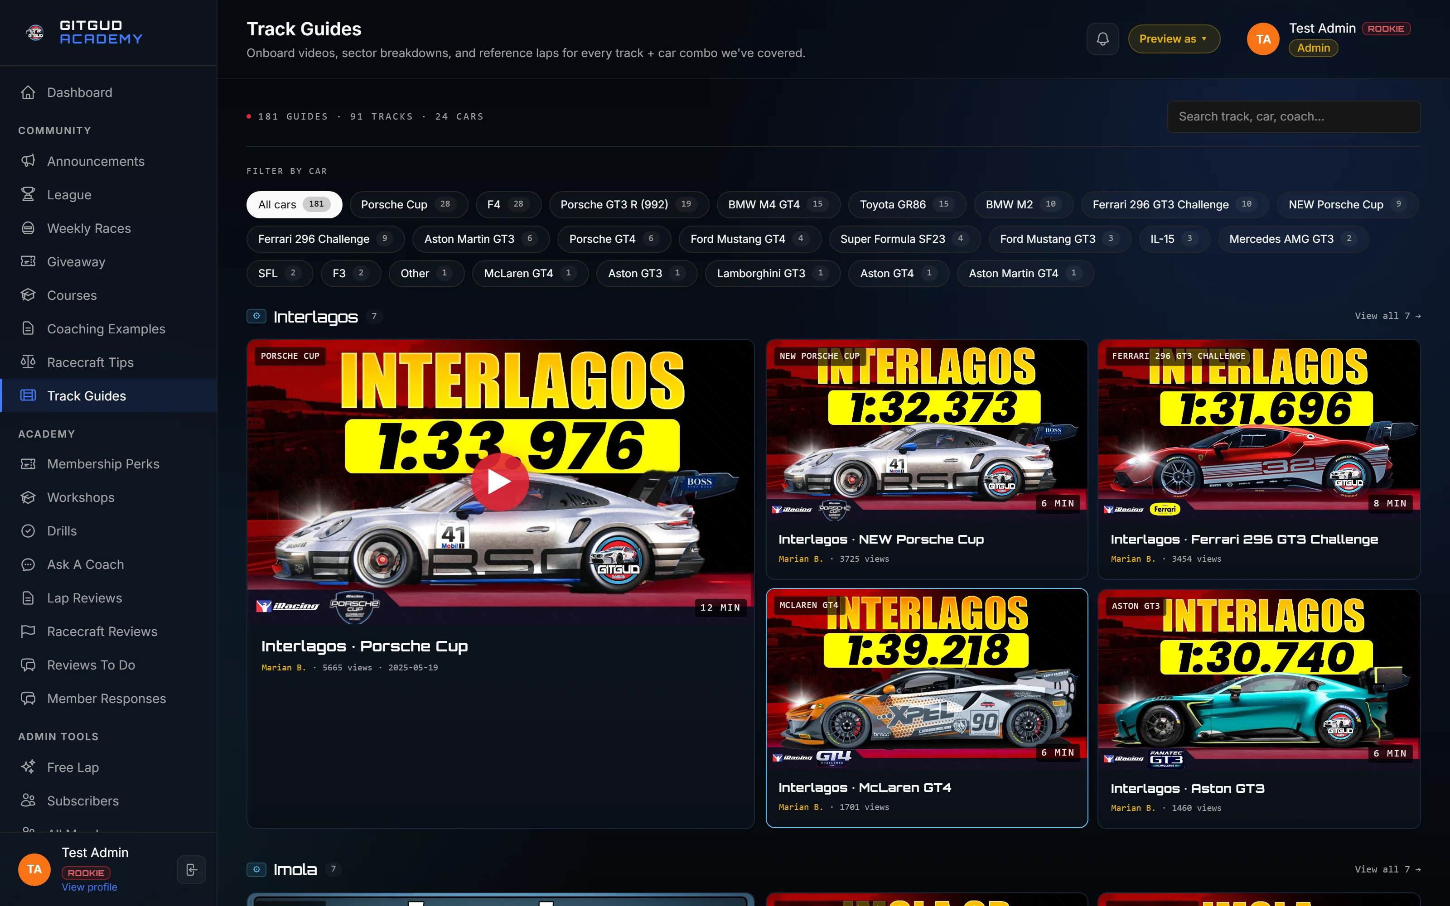
Task: Open Announcements in the sidebar
Action: tap(108, 160)
